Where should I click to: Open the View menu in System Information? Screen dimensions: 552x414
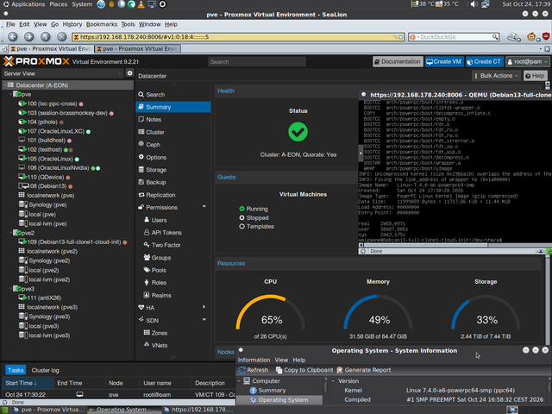(x=281, y=360)
